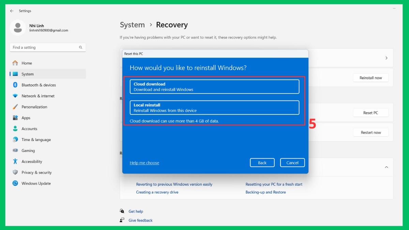Screen dimensions: 409x230
Task: Choose the Cloud download option
Action: coord(214,87)
